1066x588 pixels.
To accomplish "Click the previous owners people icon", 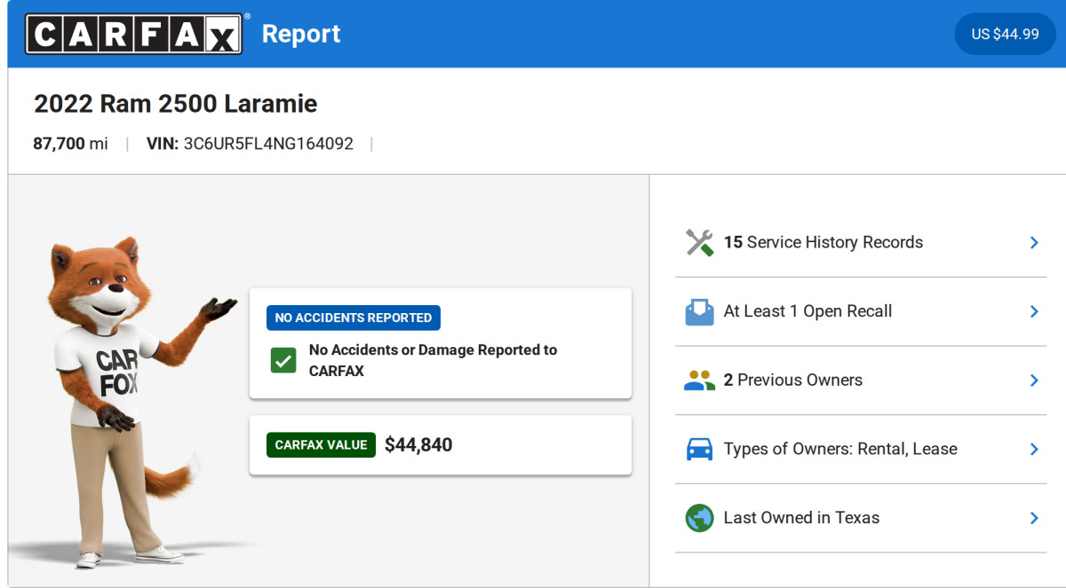I will coord(700,380).
